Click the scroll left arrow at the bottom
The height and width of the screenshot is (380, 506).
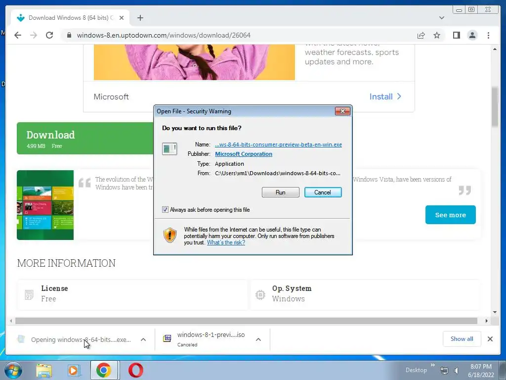11,321
